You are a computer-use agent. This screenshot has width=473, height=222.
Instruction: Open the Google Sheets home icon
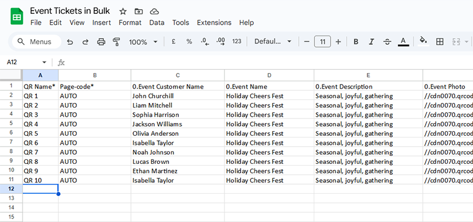pos(17,16)
